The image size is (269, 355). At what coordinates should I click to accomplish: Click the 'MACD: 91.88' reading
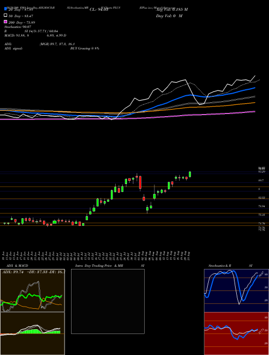[15, 35]
